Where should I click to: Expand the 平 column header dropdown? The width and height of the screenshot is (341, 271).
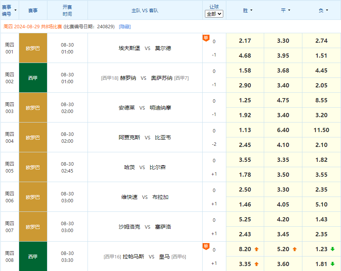[x=289, y=10]
